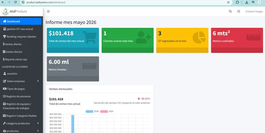Click the Metros cuadrados card footer
This screenshot has height=133, width=265.
pyautogui.click(x=237, y=50)
